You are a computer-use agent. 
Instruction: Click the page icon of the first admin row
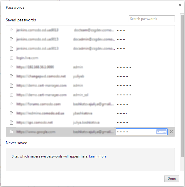(12, 67)
